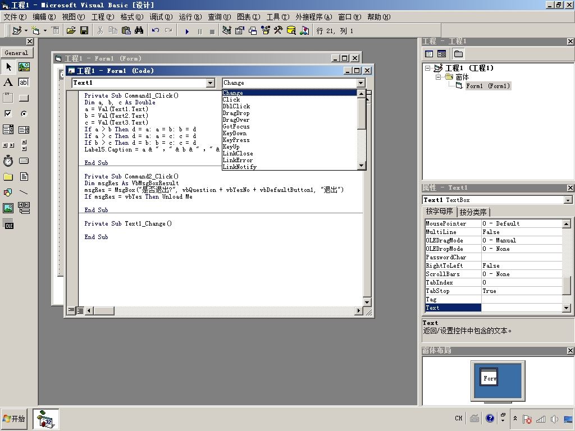Select the OptionButton control in toolbox
Viewport: 575px width, 431px height.
point(24,113)
